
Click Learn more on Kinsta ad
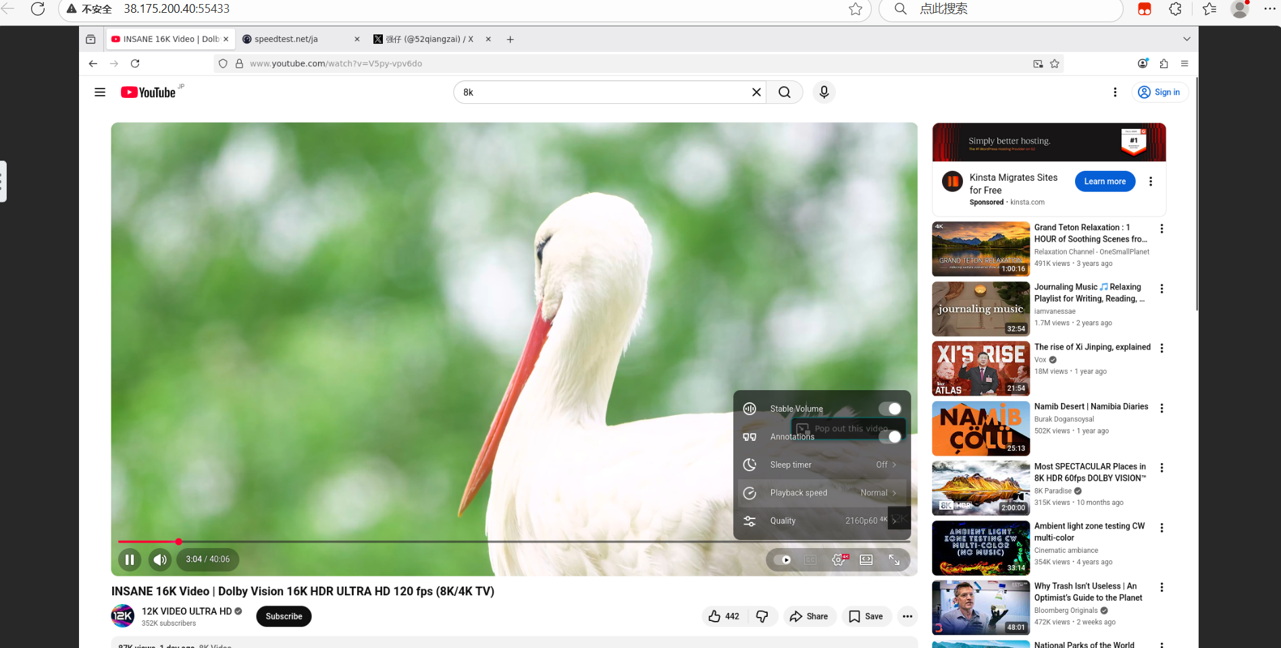[1105, 182]
